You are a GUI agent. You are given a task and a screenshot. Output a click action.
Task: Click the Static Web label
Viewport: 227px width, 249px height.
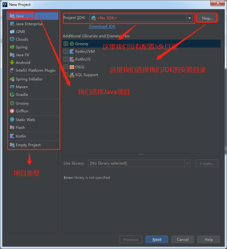(x=25, y=120)
